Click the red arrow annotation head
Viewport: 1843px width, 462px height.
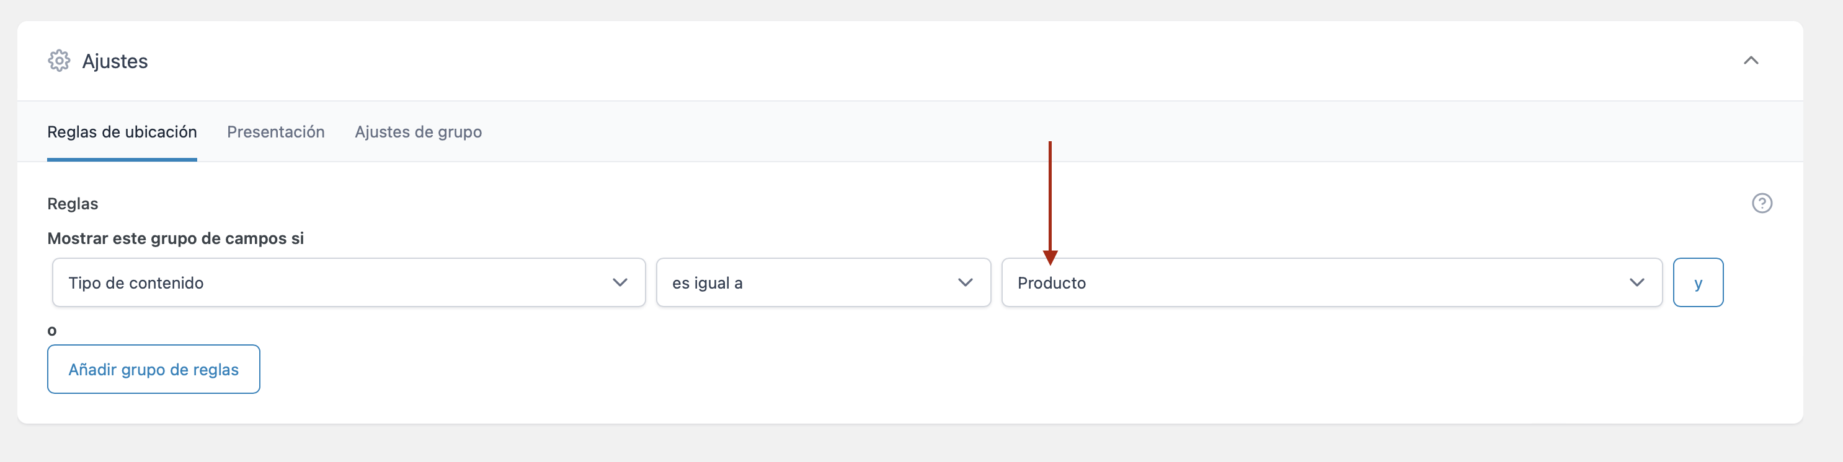point(1050,257)
